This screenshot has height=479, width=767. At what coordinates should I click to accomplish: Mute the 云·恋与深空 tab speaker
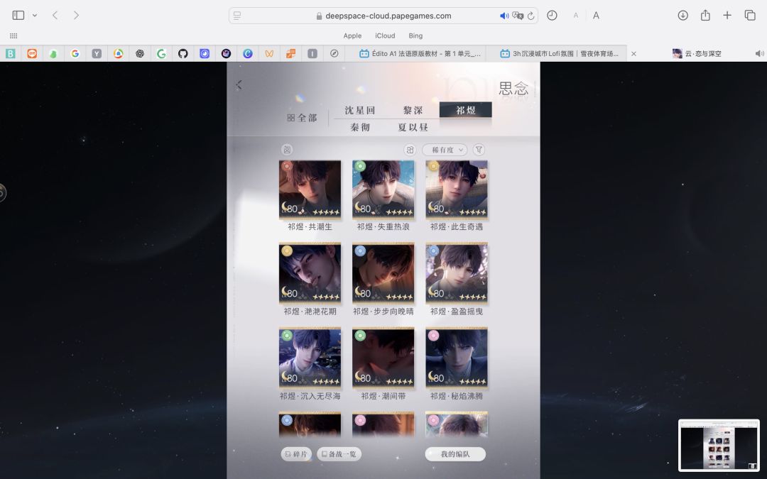pos(759,54)
